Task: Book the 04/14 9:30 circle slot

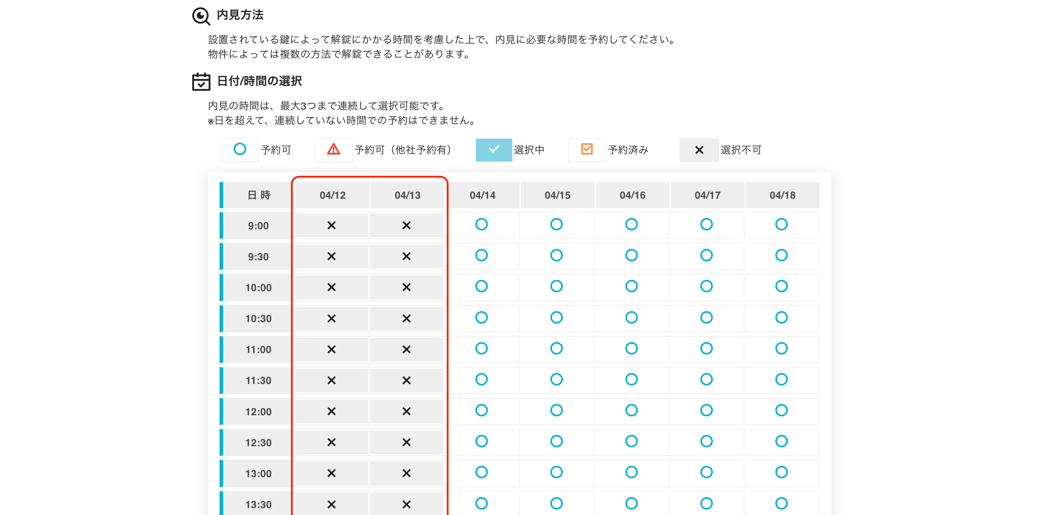Action: click(x=481, y=255)
